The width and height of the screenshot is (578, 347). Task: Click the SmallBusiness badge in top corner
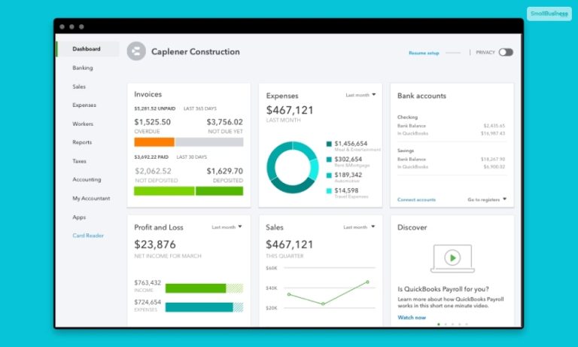549,14
